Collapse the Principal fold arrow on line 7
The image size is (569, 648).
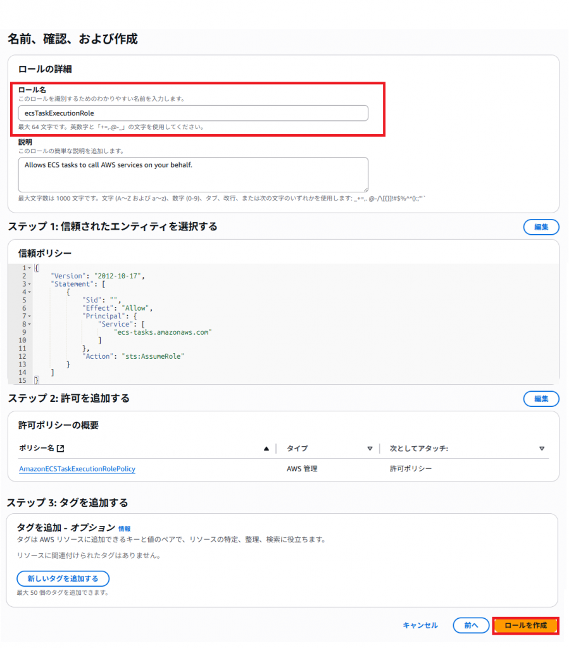(29, 316)
